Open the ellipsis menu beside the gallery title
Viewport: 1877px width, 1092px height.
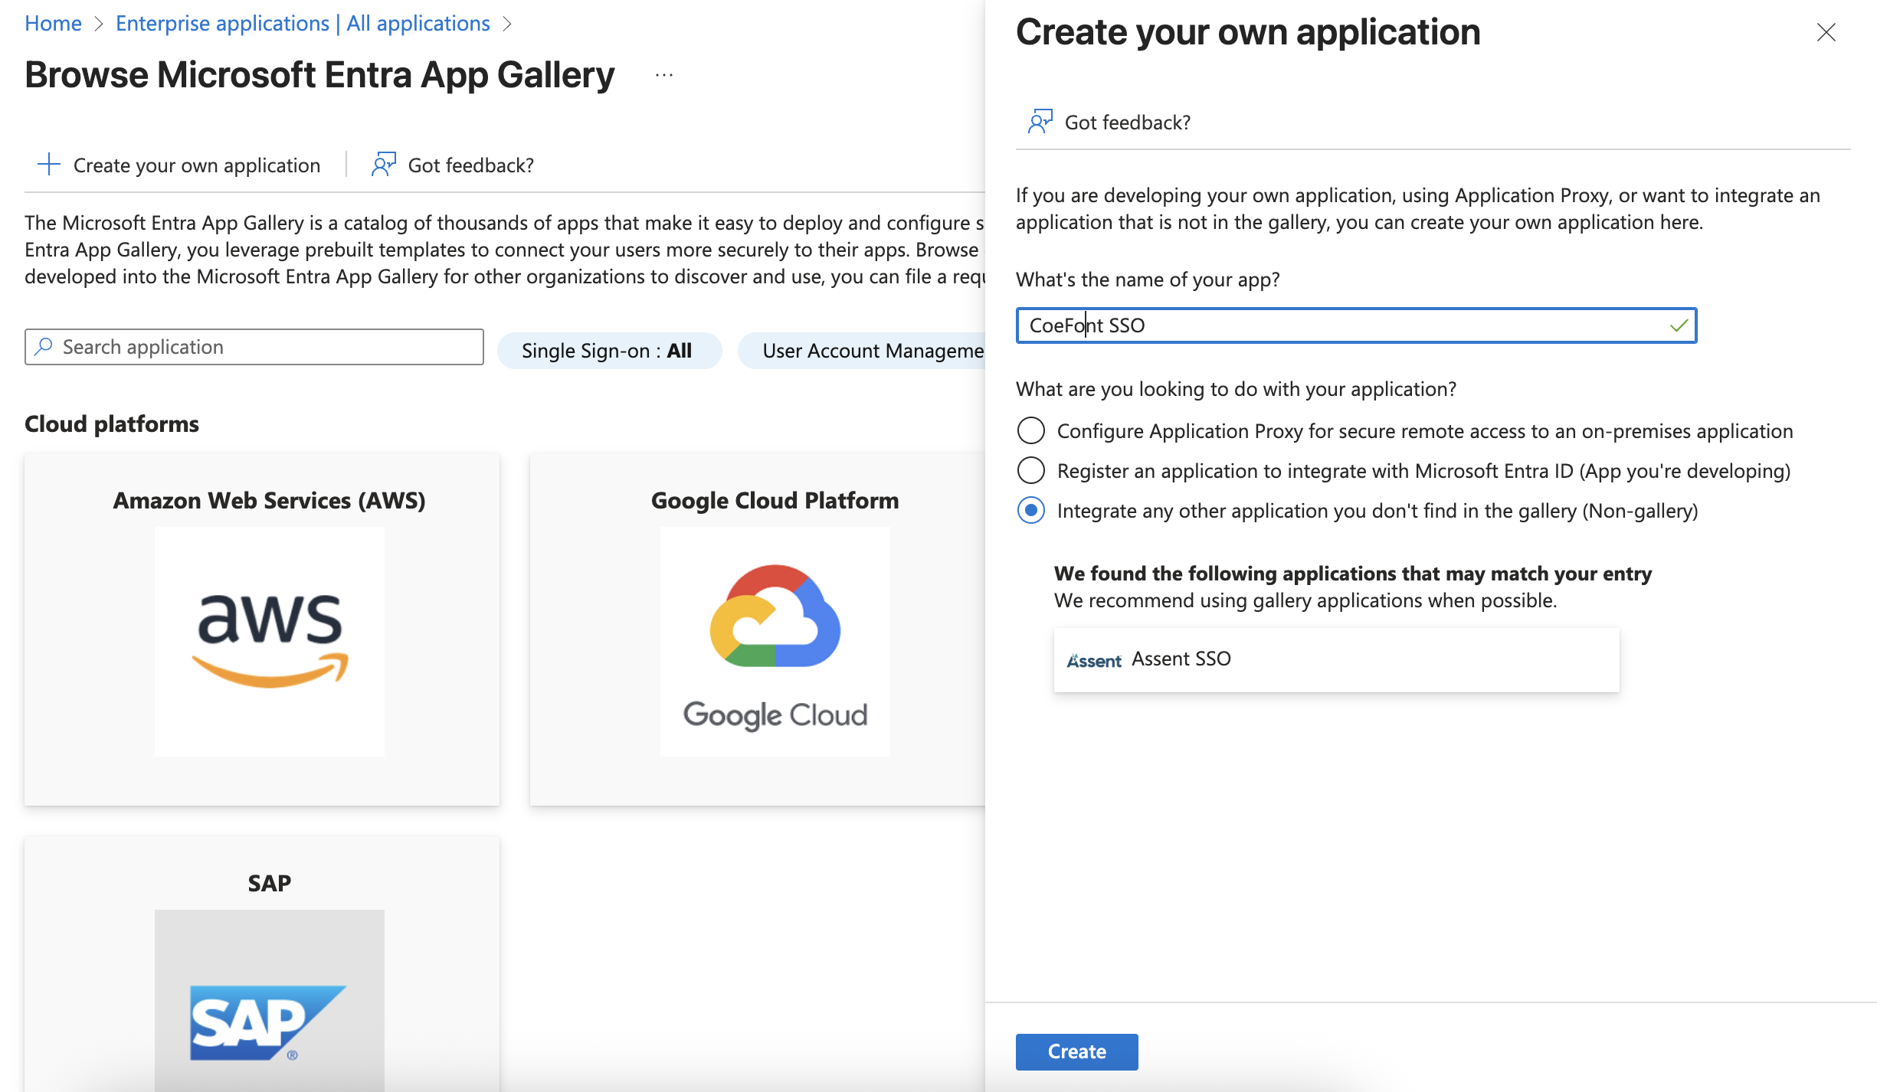664,76
